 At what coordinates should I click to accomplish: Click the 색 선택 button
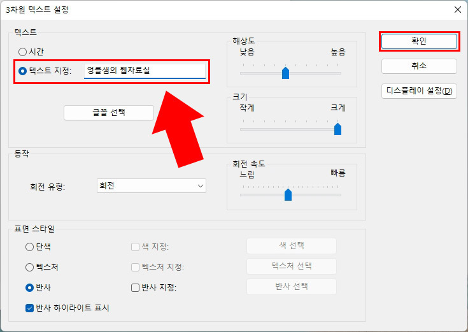[292, 245]
